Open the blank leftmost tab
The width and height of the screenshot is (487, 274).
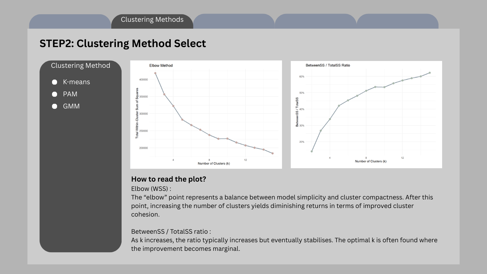[70, 21]
